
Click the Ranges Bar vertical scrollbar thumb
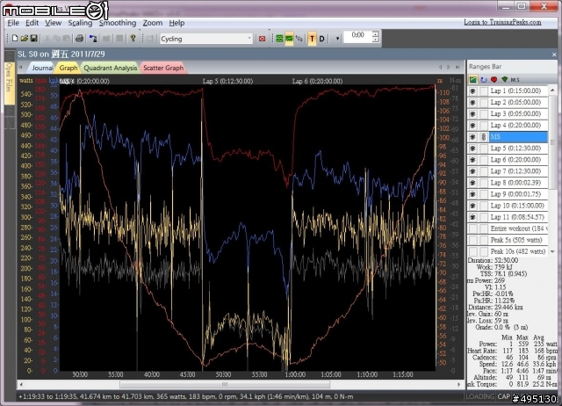click(552, 142)
